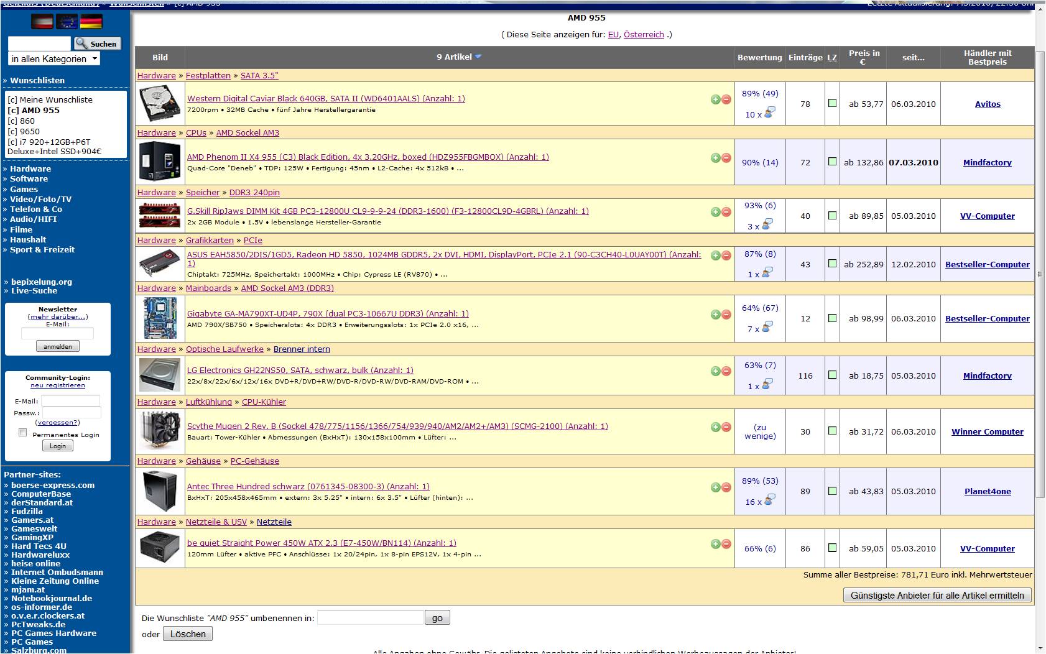This screenshot has height=654, width=1046.
Task: Click green plus for AMD Phenom II X4 955
Action: click(x=716, y=158)
